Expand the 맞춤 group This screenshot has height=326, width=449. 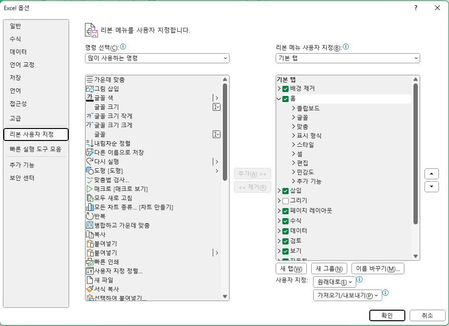pyautogui.click(x=293, y=127)
